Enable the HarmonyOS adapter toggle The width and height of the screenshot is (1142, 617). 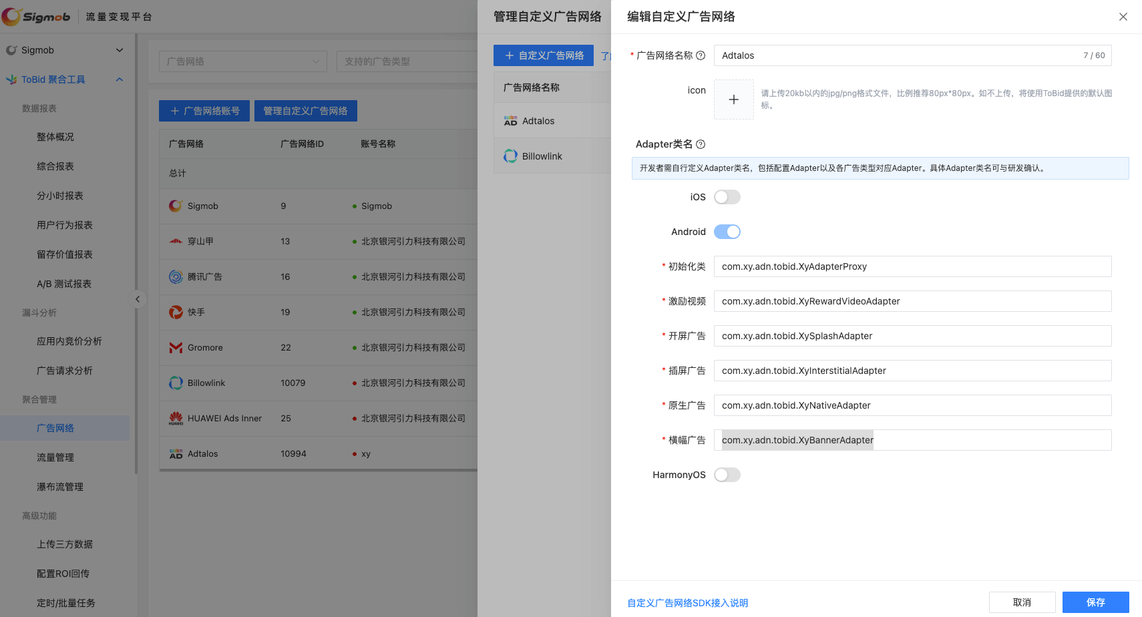coord(727,474)
